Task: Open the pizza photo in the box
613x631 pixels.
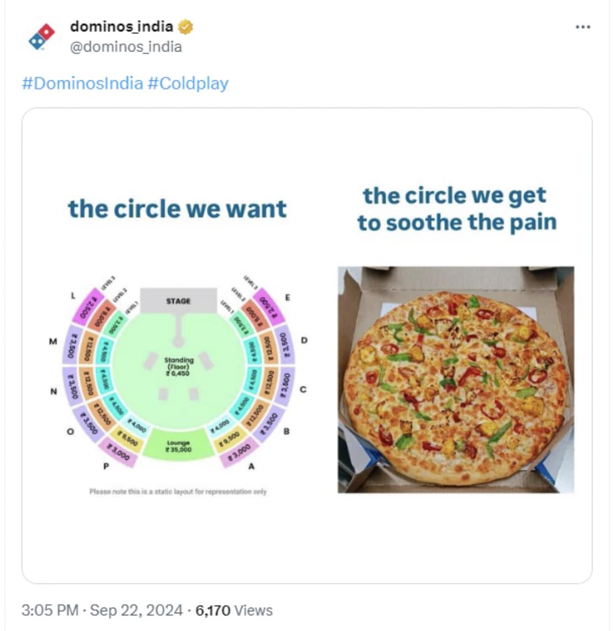Action: click(x=456, y=380)
